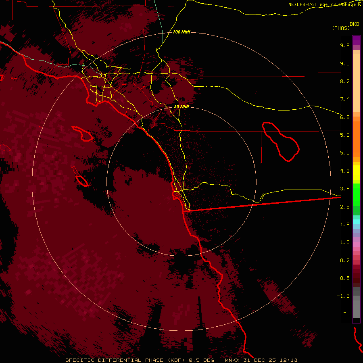Image resolution: width=363 pixels, height=363 pixels.
Task: Click the 2.6 value on the color scale
Action: point(345,207)
